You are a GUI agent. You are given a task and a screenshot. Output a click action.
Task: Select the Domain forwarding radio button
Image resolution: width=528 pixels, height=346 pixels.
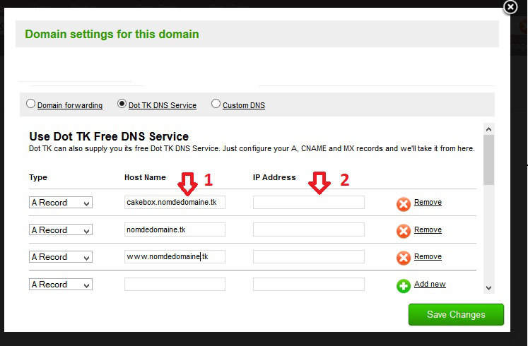pos(30,104)
